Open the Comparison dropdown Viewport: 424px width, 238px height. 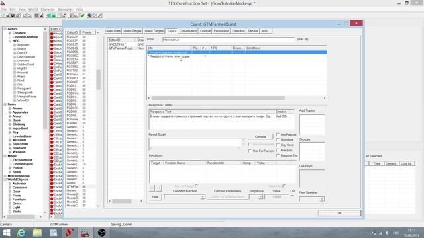[260, 197]
